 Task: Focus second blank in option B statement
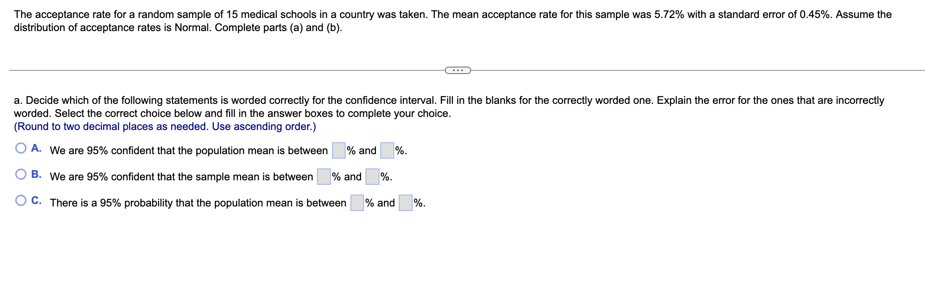(x=372, y=177)
